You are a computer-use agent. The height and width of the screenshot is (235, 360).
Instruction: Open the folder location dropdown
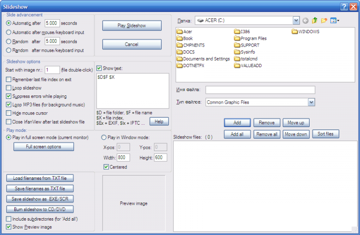tap(296, 21)
